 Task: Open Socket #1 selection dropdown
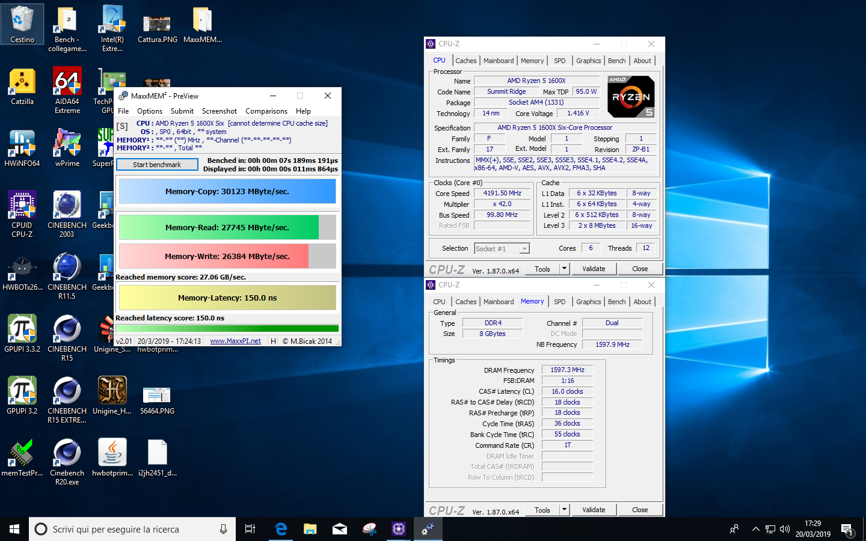(x=502, y=249)
